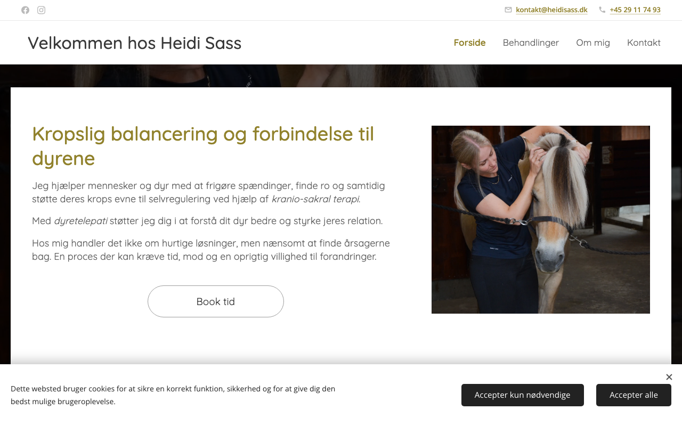This screenshot has width=682, height=426.
Task: Select Accepter alle cookies
Action: pyautogui.click(x=634, y=395)
